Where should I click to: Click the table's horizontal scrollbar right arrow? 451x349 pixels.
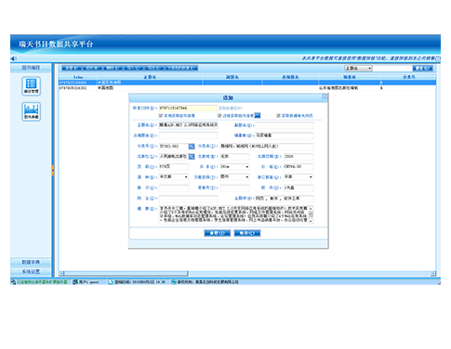[x=433, y=274]
